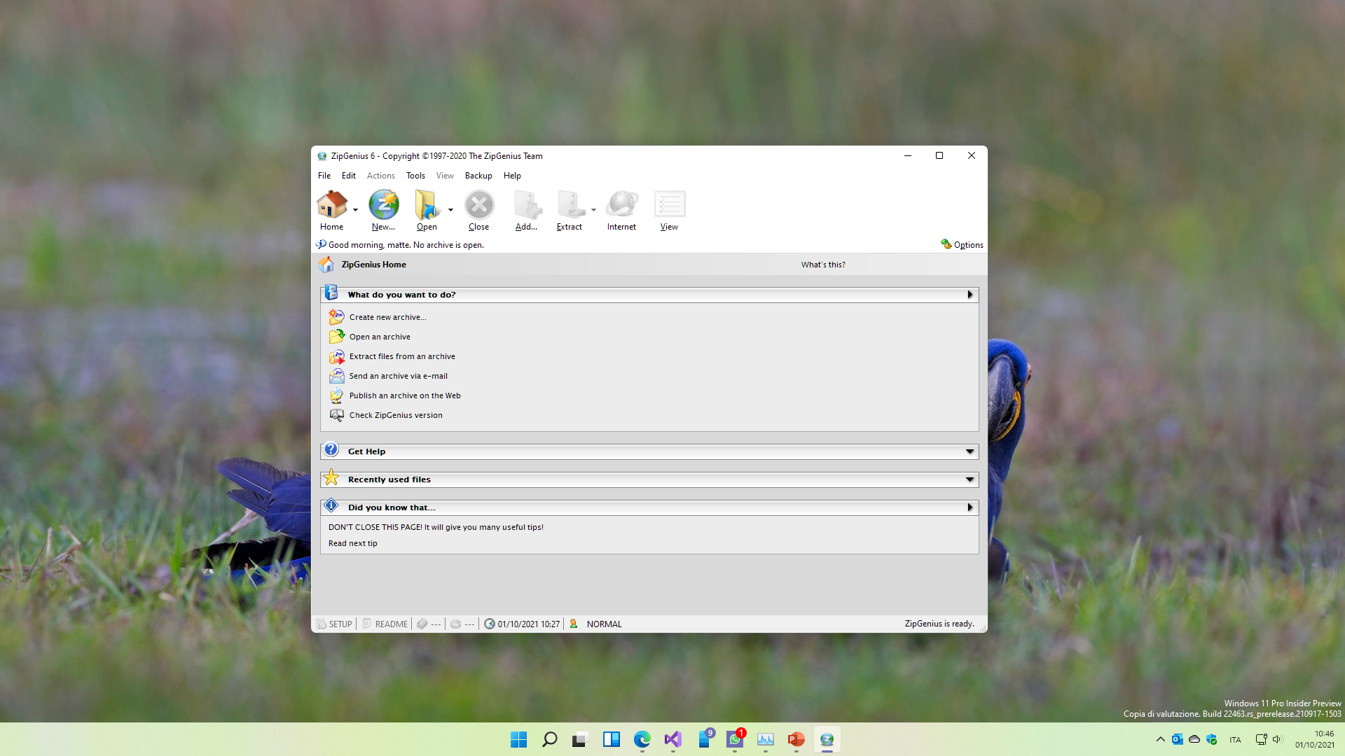Click the Recently used files star icon
Screen dimensions: 1345x756
[x=331, y=477]
